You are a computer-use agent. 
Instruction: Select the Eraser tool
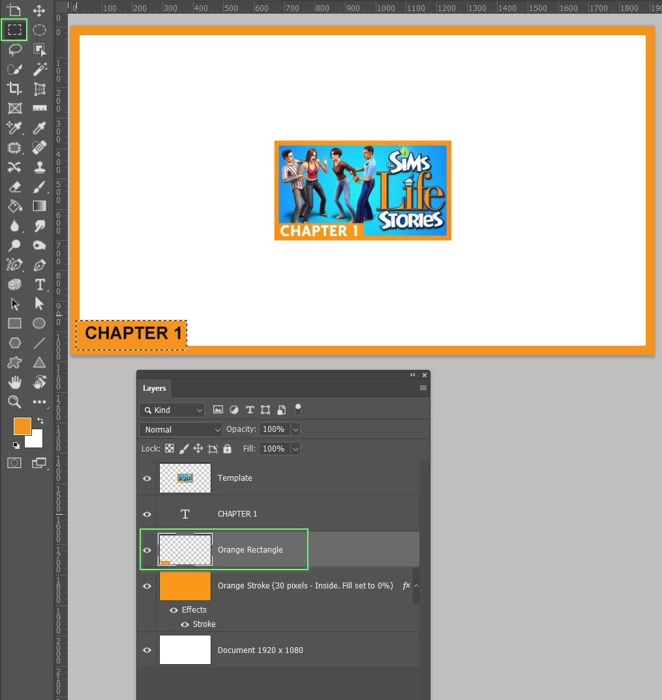[14, 187]
